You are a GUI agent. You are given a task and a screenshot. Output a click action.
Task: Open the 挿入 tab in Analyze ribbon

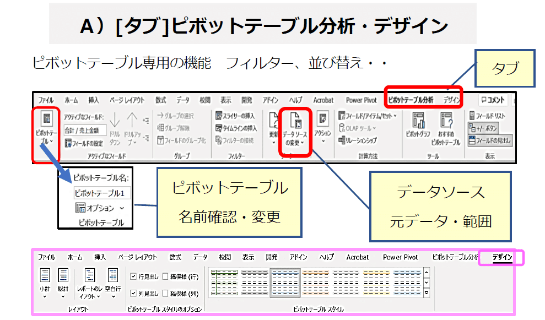[93, 100]
